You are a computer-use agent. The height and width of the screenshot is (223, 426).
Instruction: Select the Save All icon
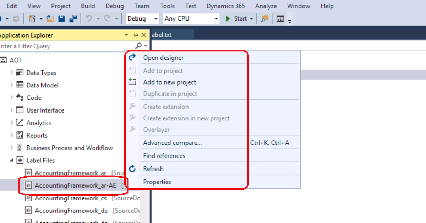pyautogui.click(x=73, y=18)
